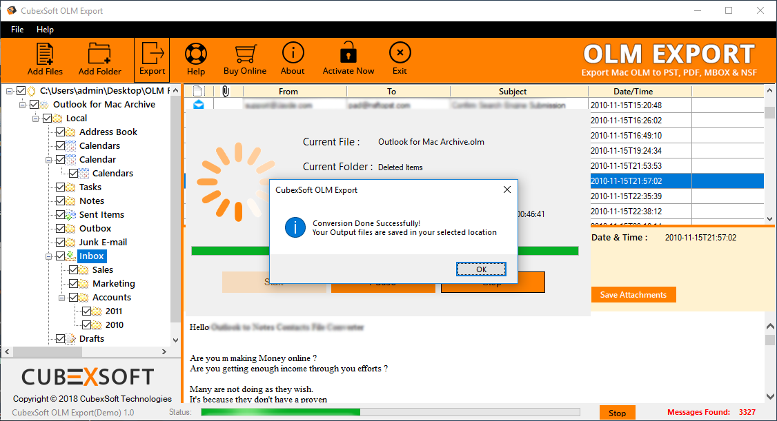Screen dimensions: 777x421
Task: Click the Tasks folder icon
Action: coord(71,187)
